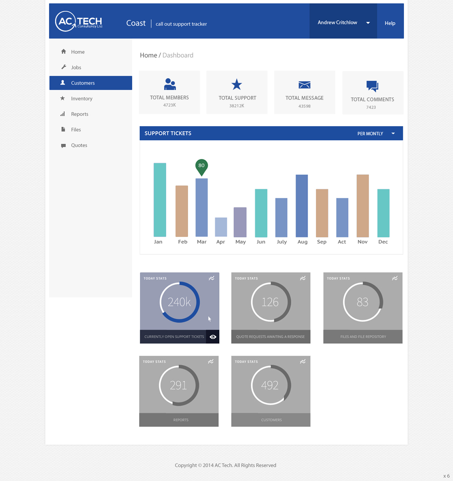Click the Jun bar in chart
The width and height of the screenshot is (453, 481).
[261, 213]
